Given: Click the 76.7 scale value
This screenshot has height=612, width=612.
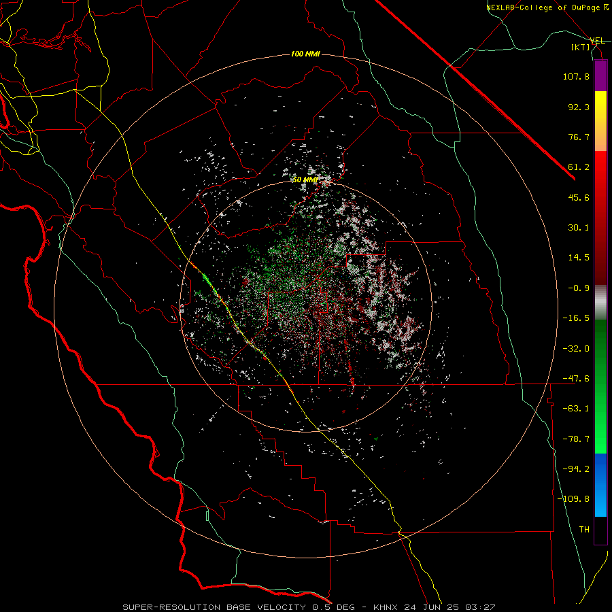Looking at the screenshot, I should 579,137.
